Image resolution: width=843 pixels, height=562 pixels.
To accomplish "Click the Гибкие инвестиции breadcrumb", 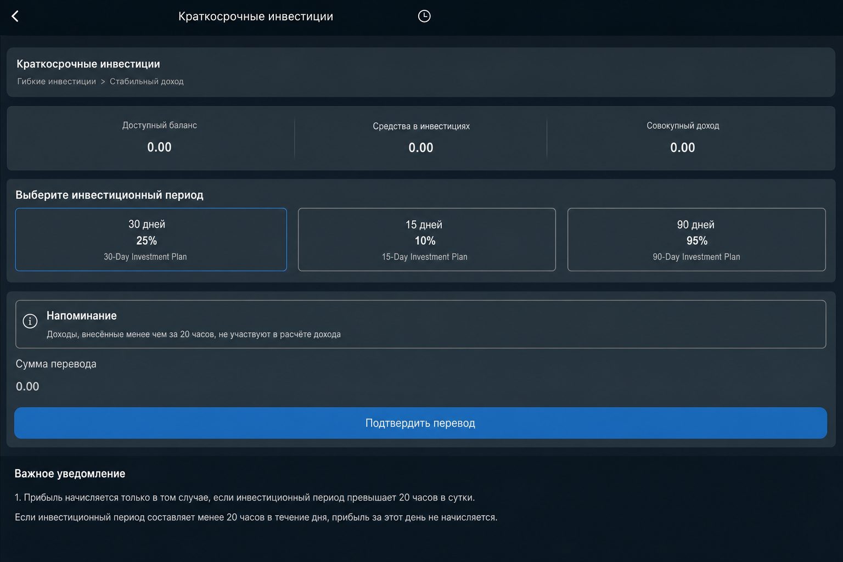I will (57, 81).
